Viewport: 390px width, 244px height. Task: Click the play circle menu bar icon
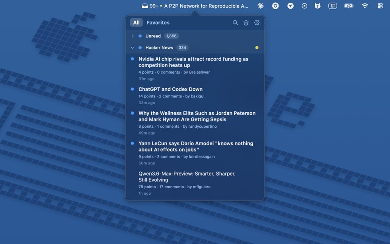pos(304,6)
